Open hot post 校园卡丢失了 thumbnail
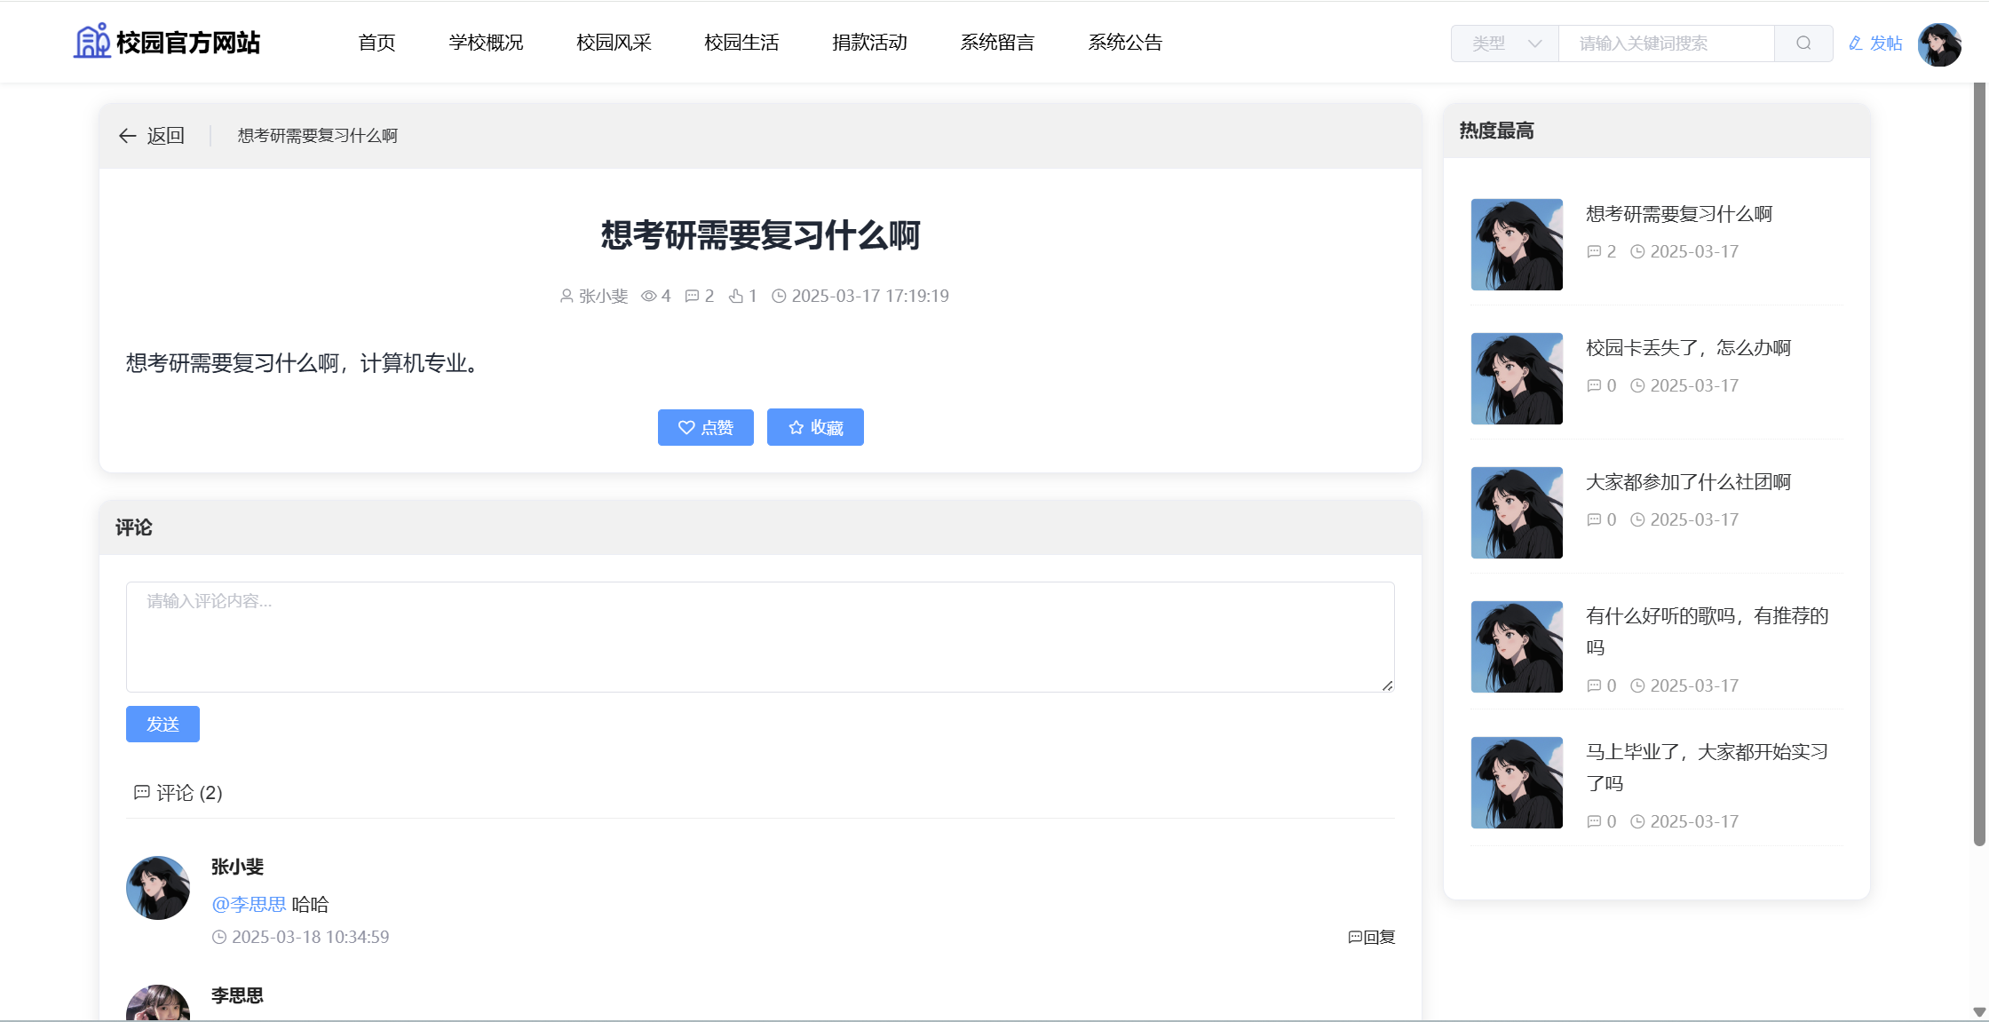This screenshot has width=1989, height=1022. pyautogui.click(x=1517, y=378)
